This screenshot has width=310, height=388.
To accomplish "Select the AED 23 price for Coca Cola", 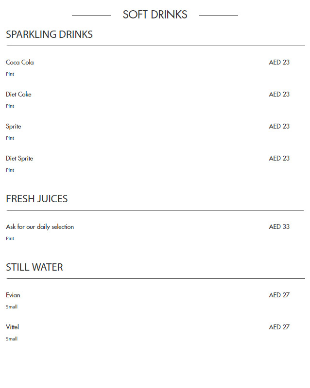I will point(279,62).
